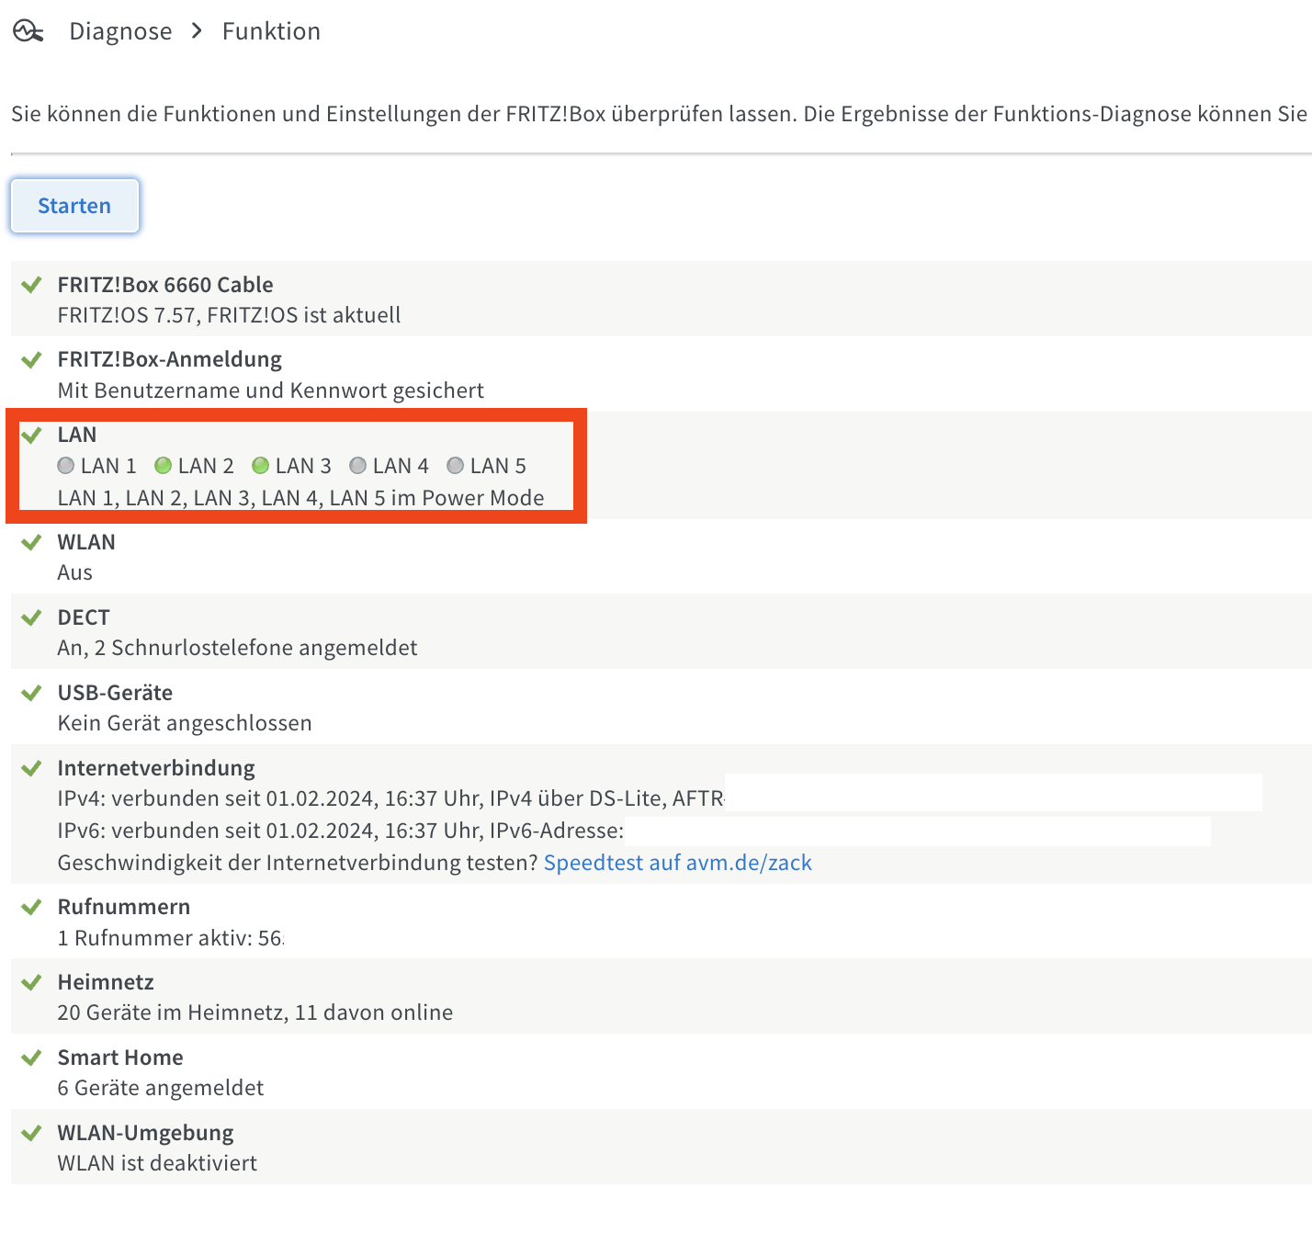Click 'Mit Benutzername und Kennwort gesichert'
Screen dimensions: 1312x1233
click(270, 390)
